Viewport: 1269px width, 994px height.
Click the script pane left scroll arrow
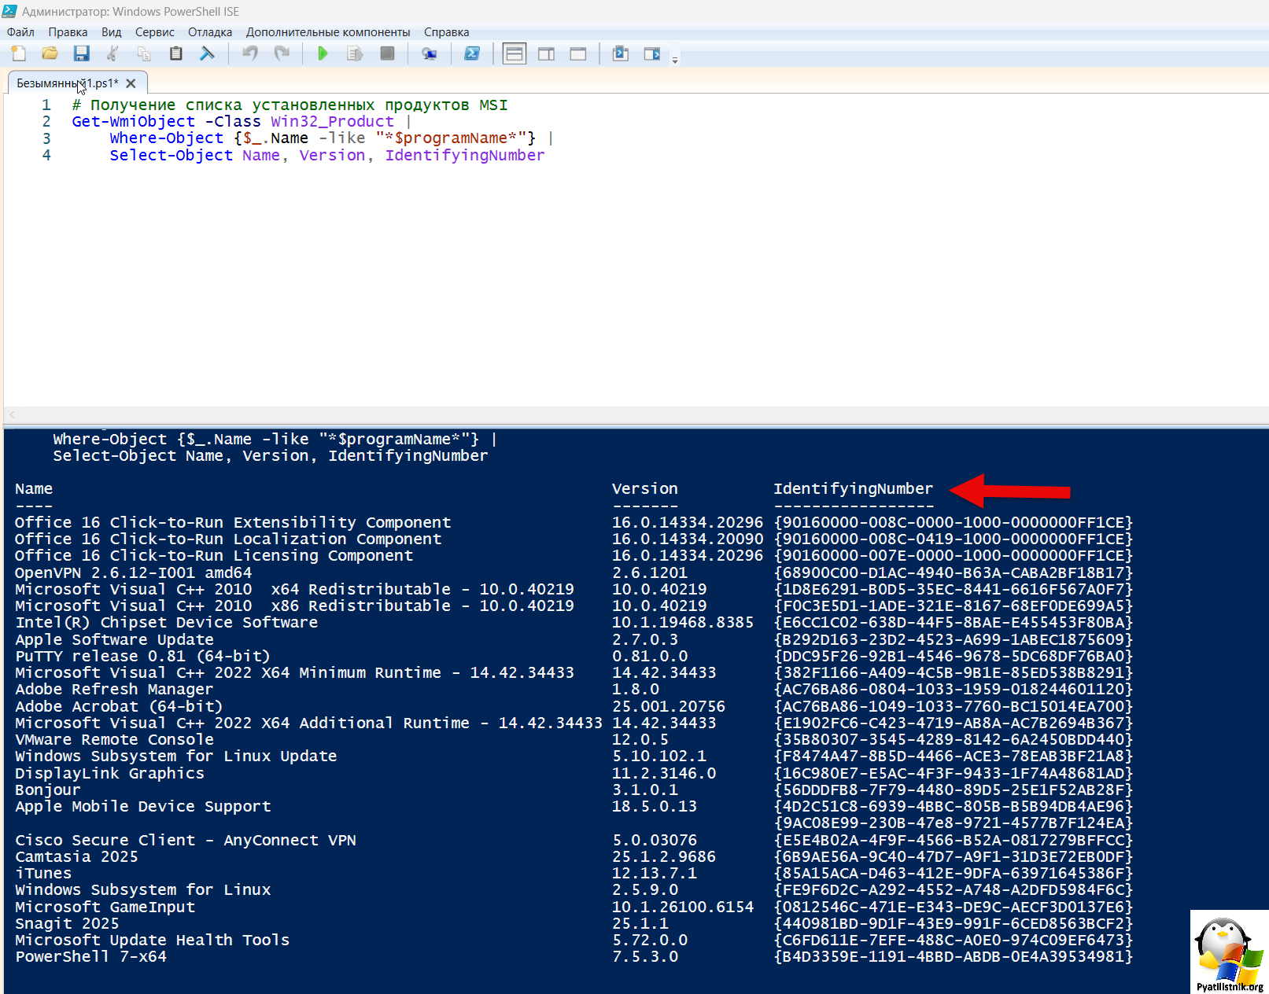point(13,414)
